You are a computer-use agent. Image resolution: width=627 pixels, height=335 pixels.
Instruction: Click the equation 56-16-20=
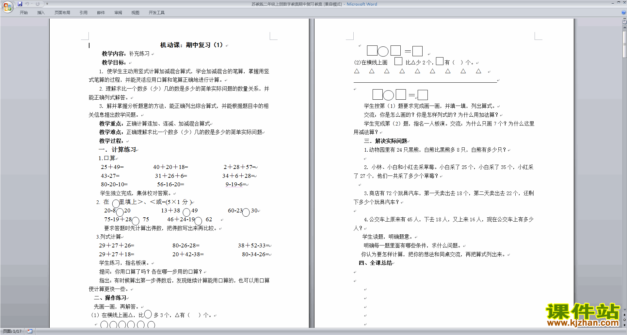pos(170,184)
